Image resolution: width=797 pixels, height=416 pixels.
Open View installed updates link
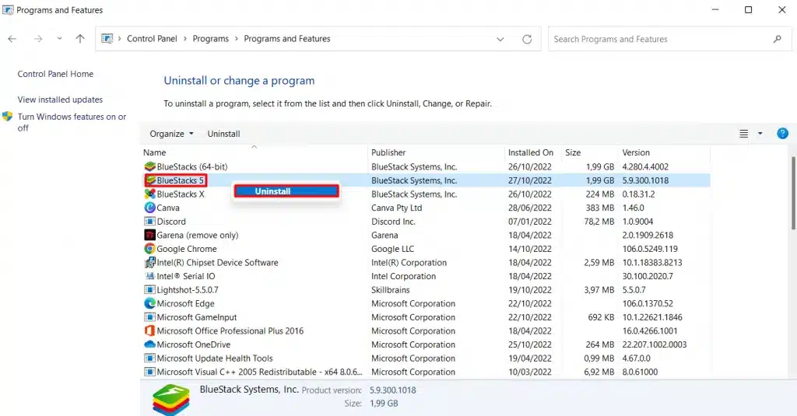click(x=60, y=100)
